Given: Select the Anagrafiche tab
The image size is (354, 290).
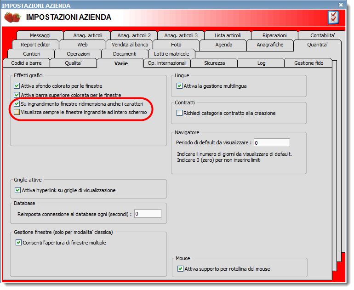Looking at the screenshot, I should 270,45.
